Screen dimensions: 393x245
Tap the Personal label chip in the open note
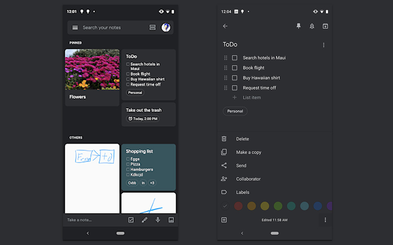click(235, 111)
